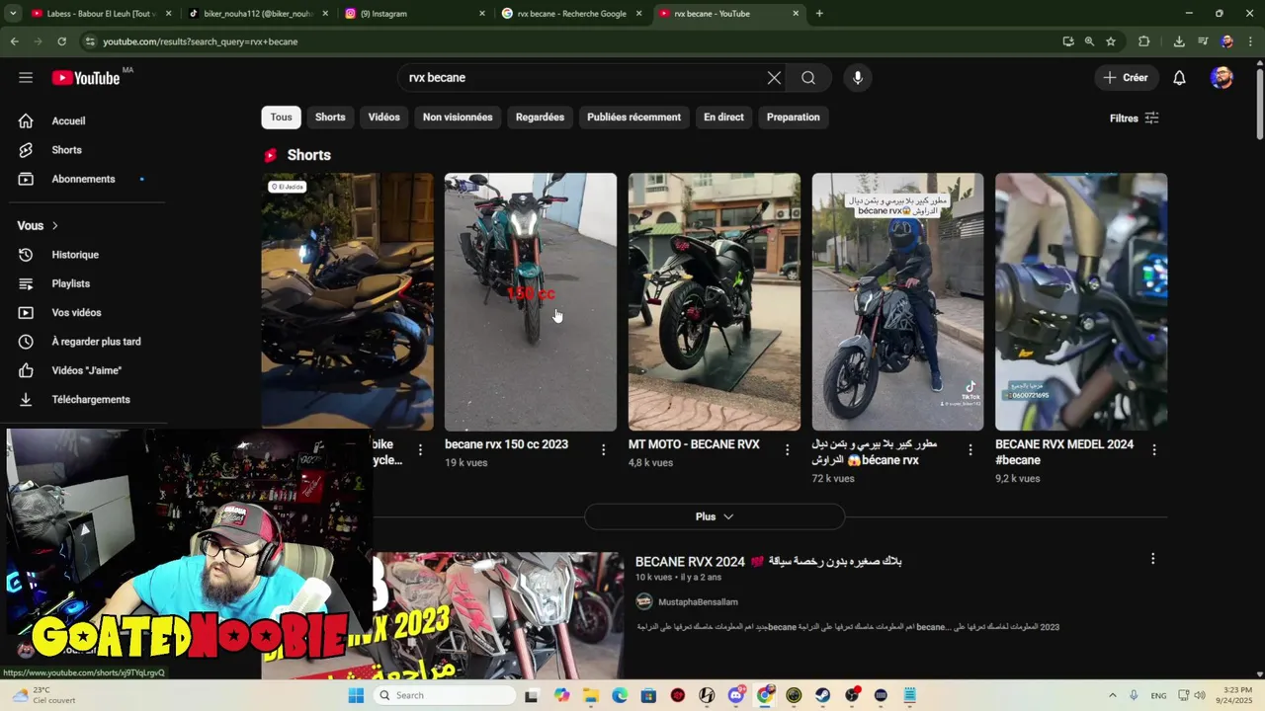Select the En direct filter chip
Screen dimensions: 1265x711
pyautogui.click(x=723, y=118)
